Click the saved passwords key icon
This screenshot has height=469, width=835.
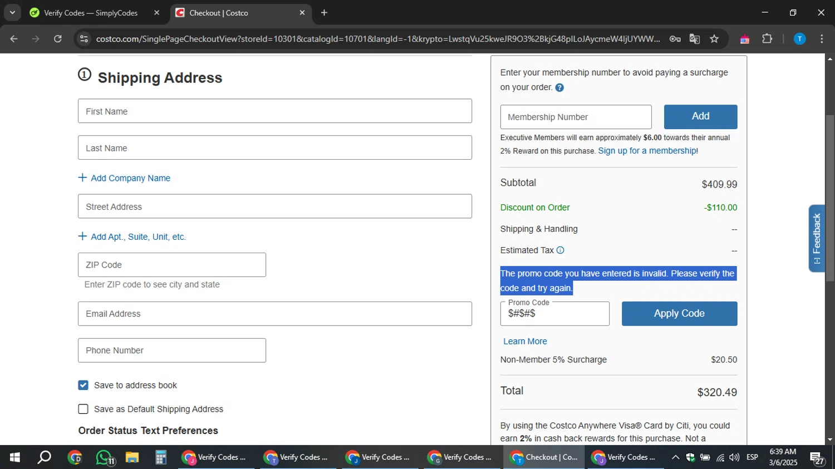tap(675, 39)
